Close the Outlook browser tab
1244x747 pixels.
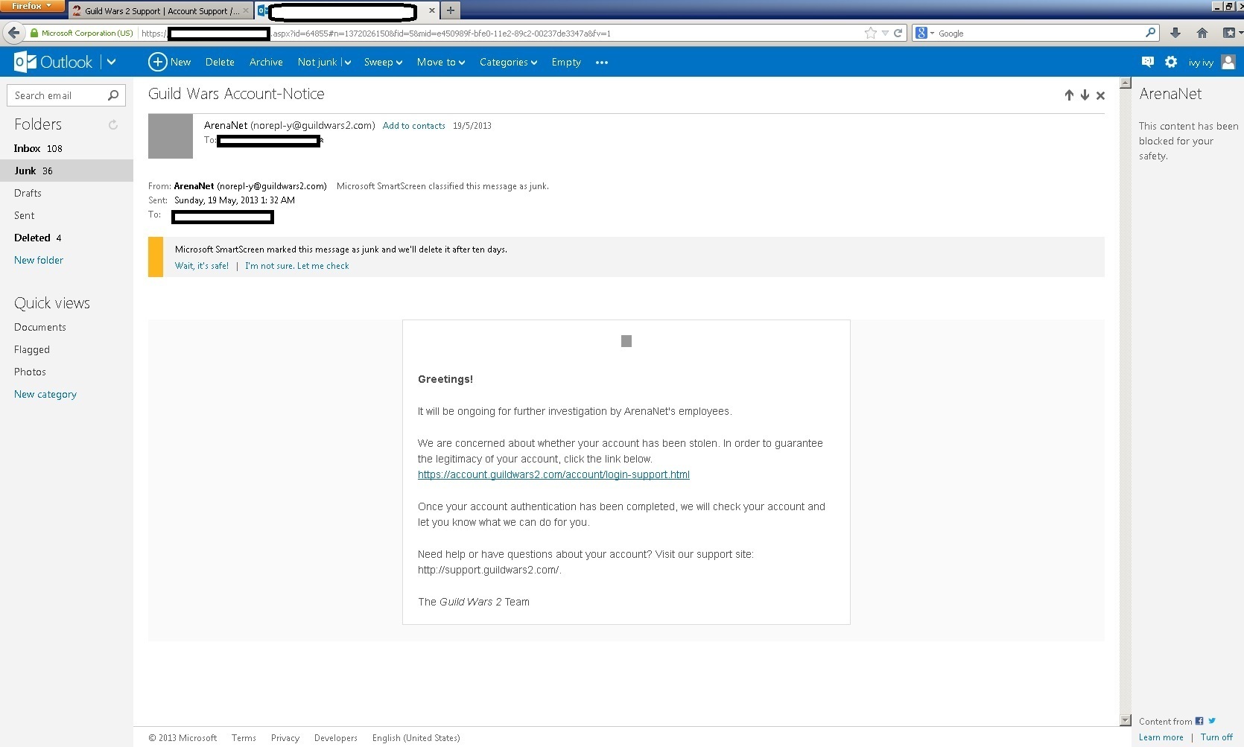432,10
